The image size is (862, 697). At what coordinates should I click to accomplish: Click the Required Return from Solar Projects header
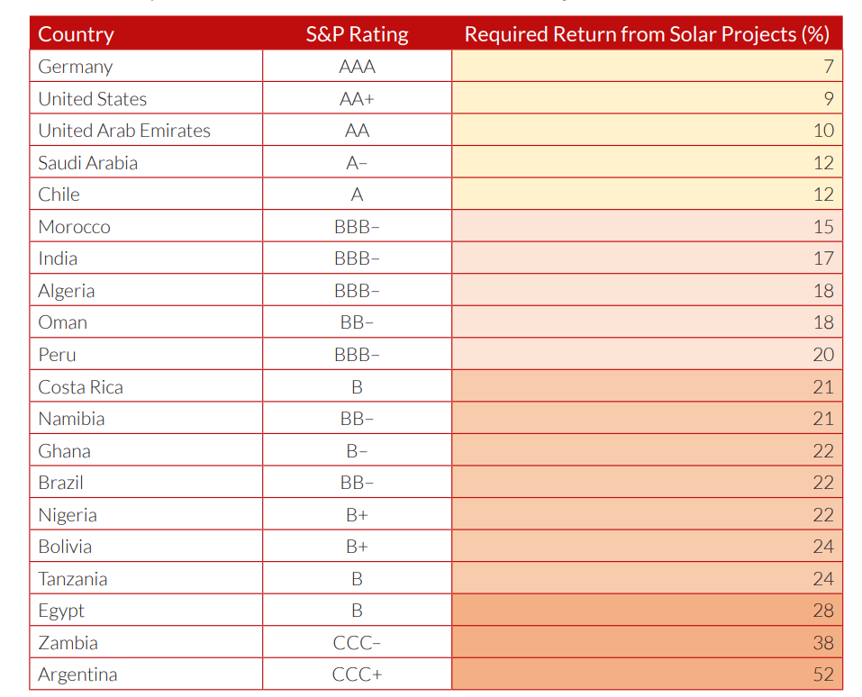pyautogui.click(x=646, y=34)
